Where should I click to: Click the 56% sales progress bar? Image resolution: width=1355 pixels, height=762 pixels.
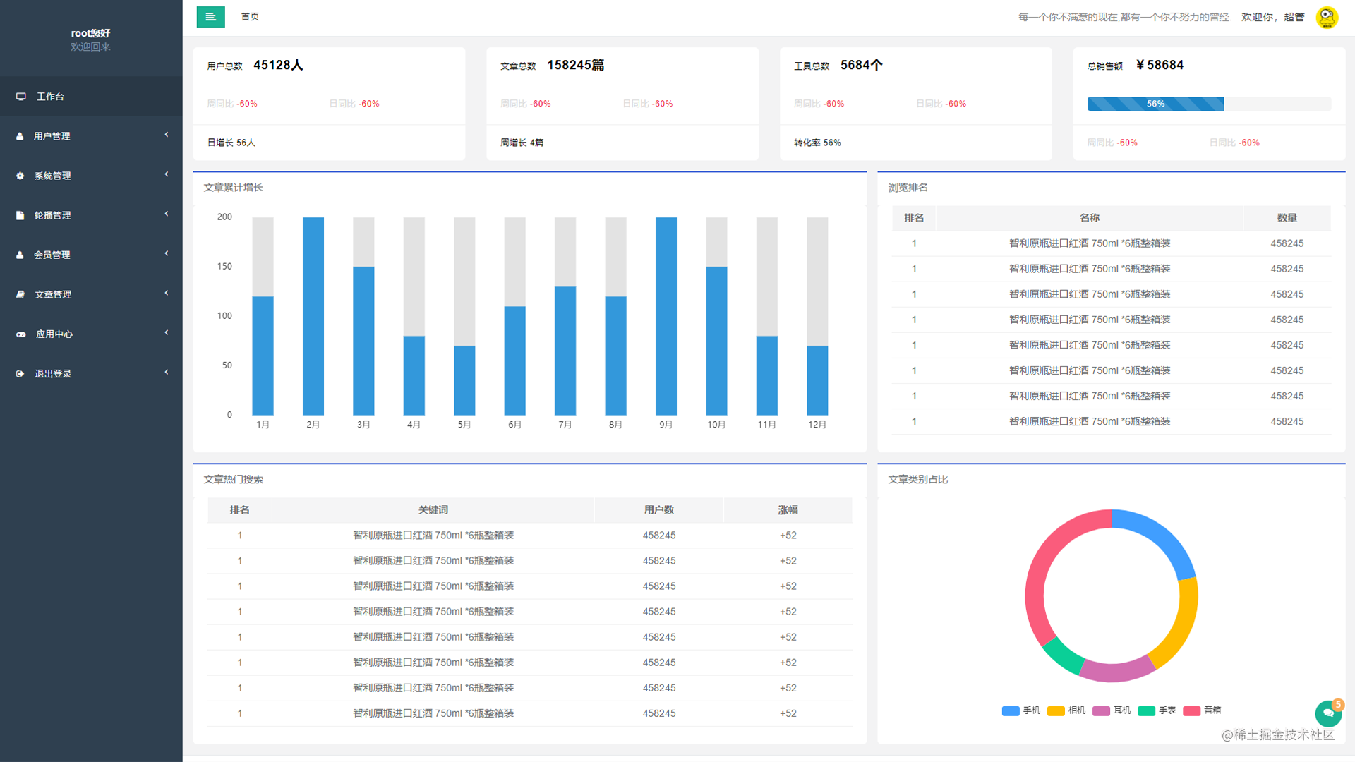click(x=1155, y=104)
